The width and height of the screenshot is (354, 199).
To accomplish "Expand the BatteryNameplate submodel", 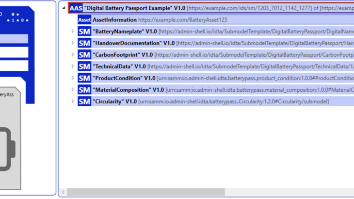I will tap(73, 32).
